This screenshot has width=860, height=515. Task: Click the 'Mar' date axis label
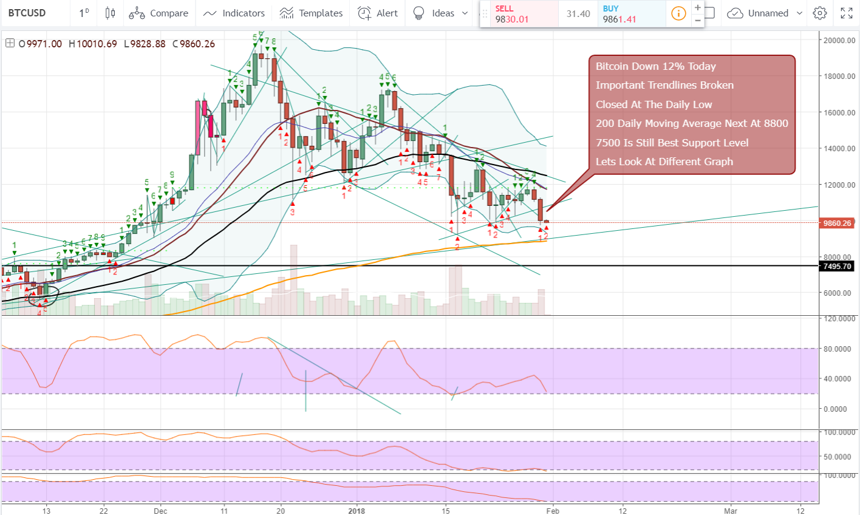(731, 511)
